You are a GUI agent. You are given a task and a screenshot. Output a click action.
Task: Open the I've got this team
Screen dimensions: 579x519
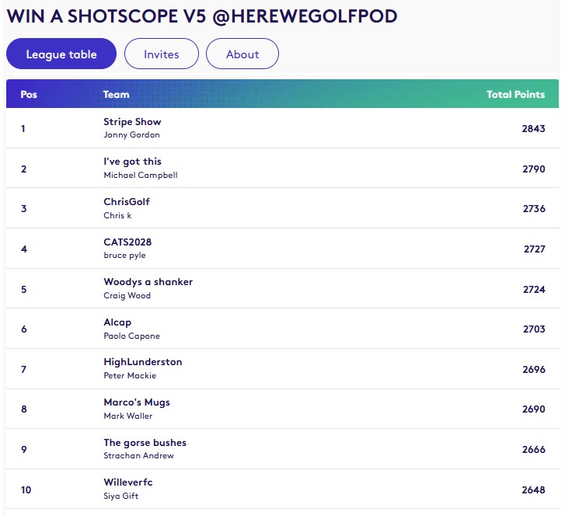(132, 162)
